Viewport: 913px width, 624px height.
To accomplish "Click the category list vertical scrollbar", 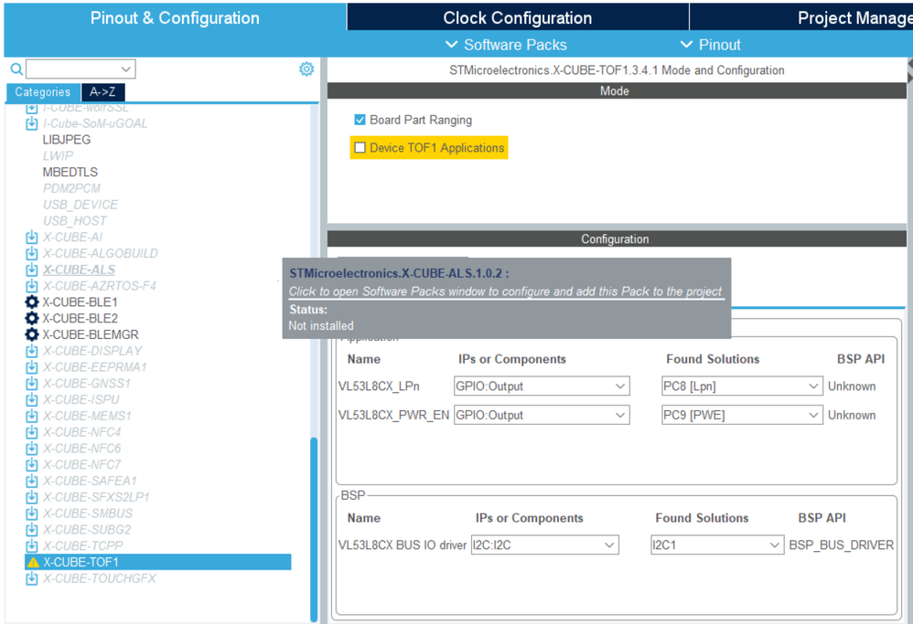I will click(x=314, y=529).
